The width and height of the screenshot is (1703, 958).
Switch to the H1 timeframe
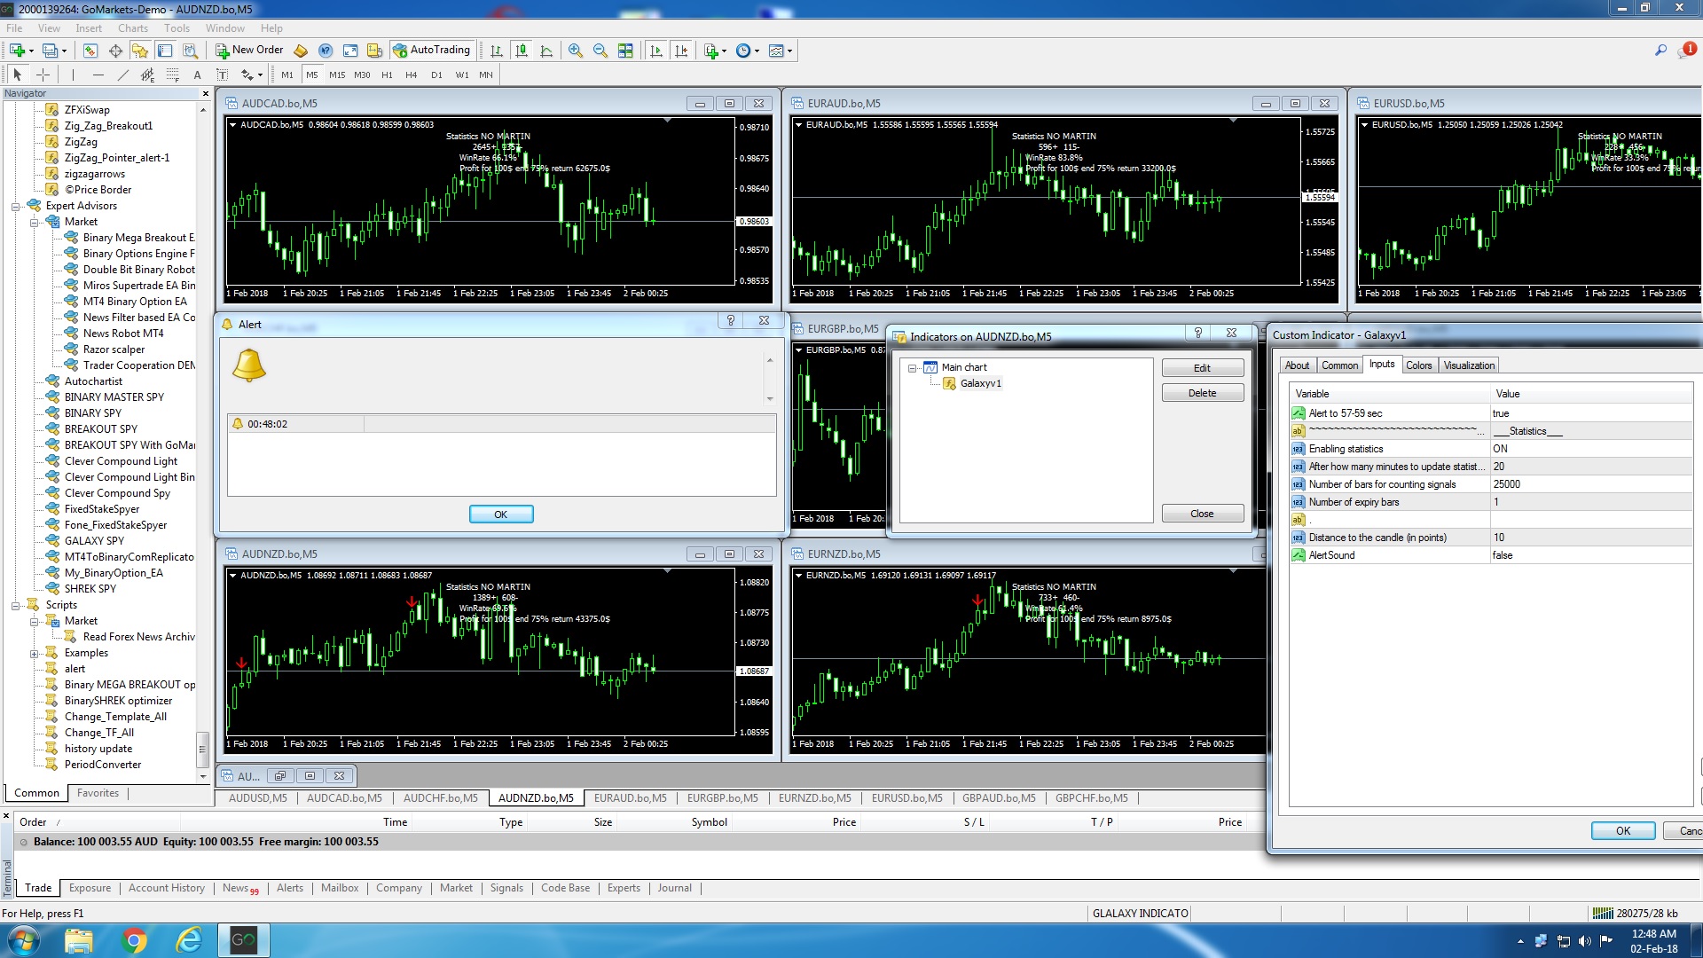387,75
